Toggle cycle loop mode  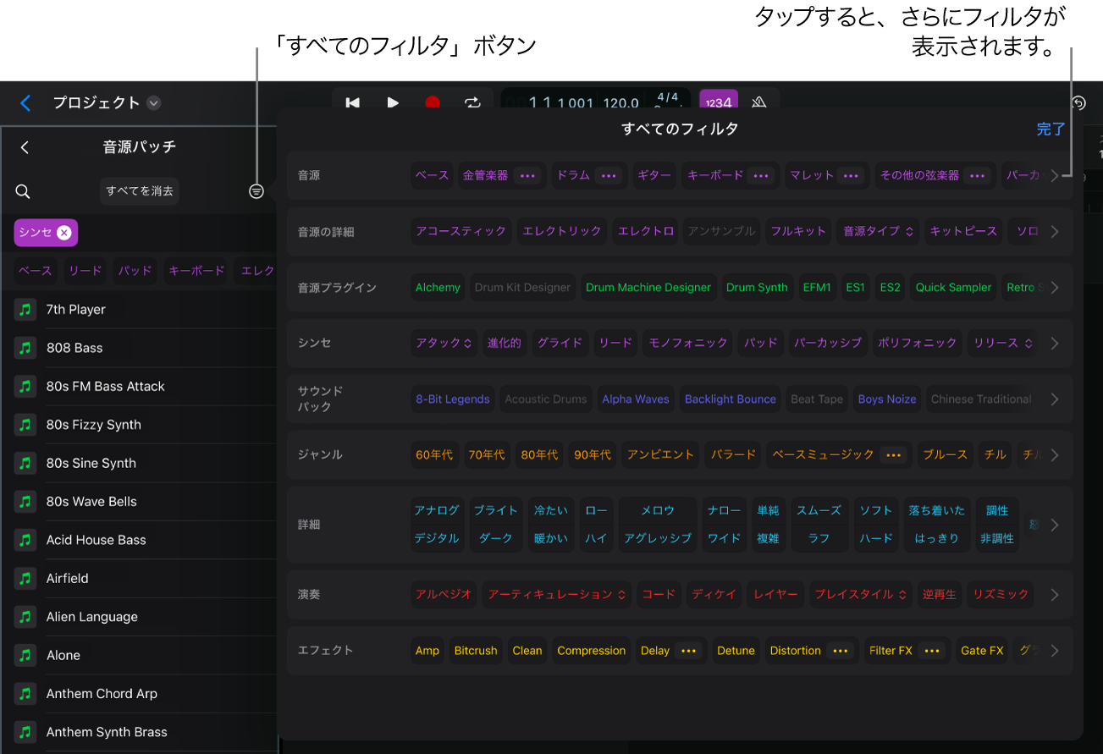[x=472, y=102]
